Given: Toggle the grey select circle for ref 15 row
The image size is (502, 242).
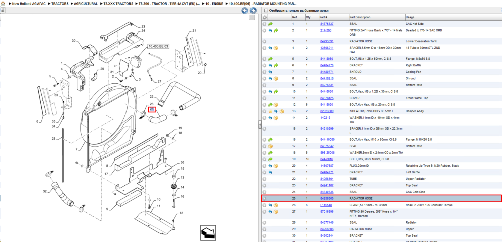Looking at the screenshot, I should tap(265, 128).
